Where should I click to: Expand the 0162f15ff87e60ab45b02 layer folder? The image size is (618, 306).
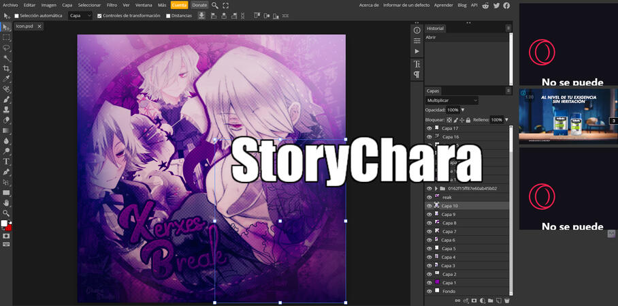(436, 189)
